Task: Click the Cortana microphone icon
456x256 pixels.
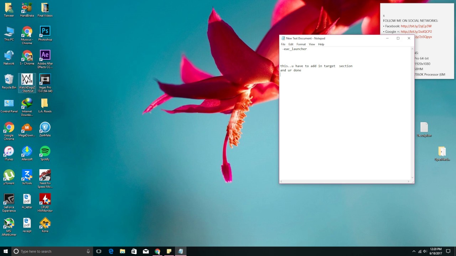Action: point(88,251)
